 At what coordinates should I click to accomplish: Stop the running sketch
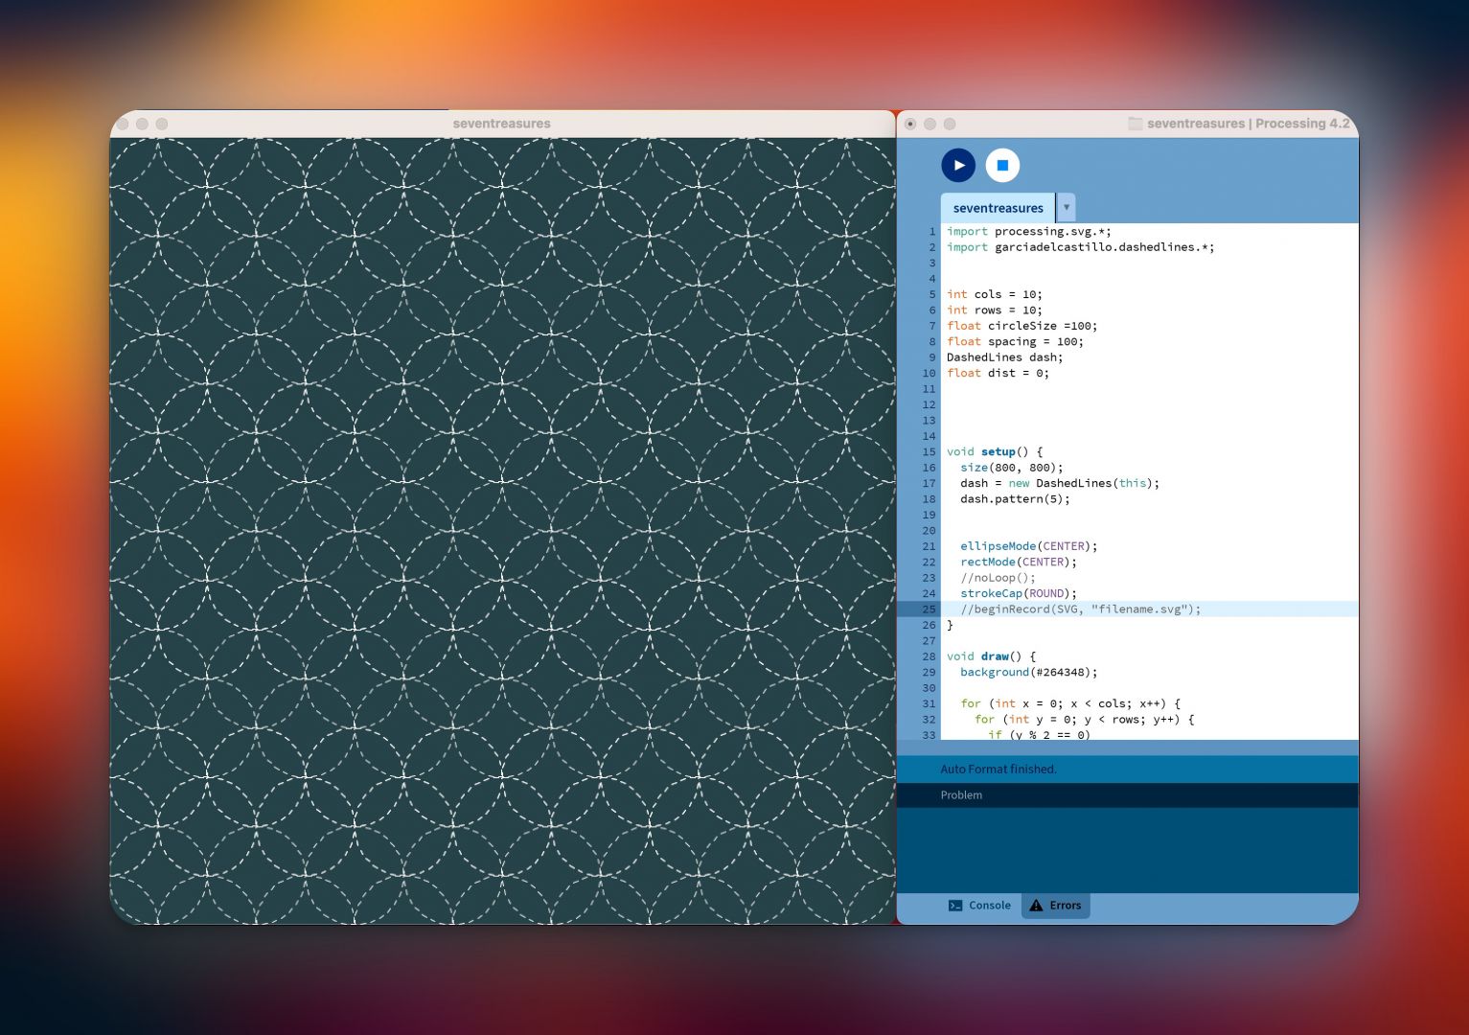coord(1002,166)
